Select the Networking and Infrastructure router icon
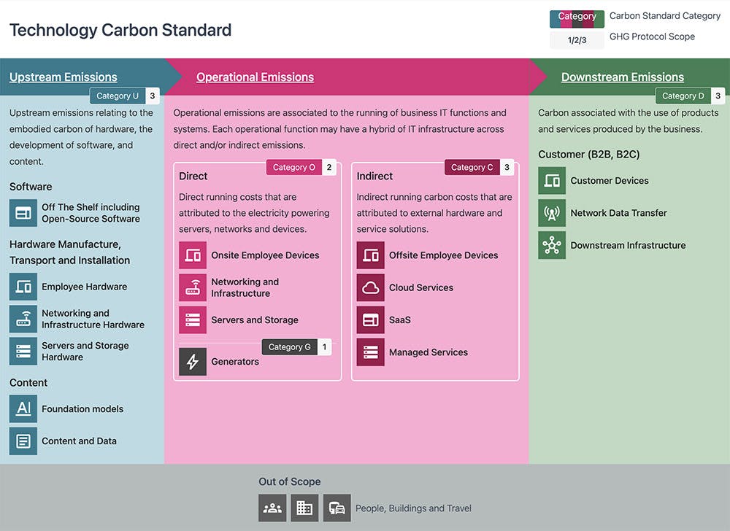This screenshot has height=531, width=730. coord(193,287)
